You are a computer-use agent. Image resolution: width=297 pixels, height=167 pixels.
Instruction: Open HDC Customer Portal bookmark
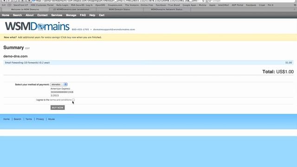(42, 5)
